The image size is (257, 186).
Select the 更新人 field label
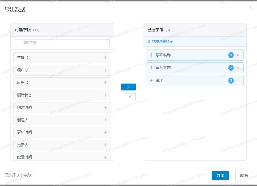click(23, 145)
